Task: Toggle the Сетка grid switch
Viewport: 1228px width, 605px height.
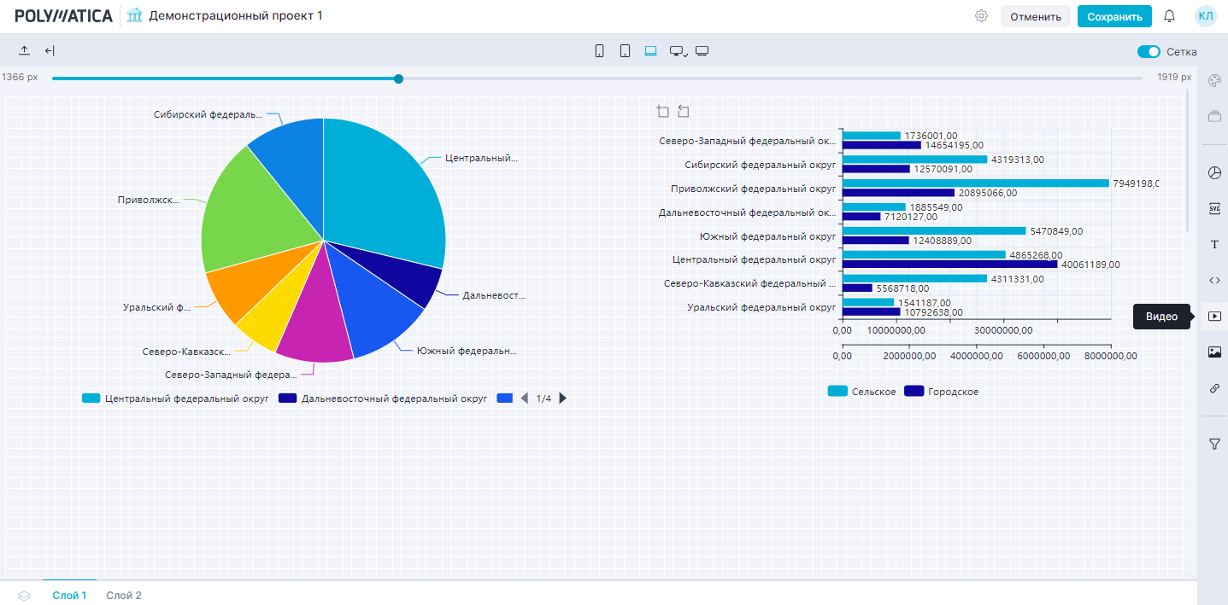Action: 1149,52
